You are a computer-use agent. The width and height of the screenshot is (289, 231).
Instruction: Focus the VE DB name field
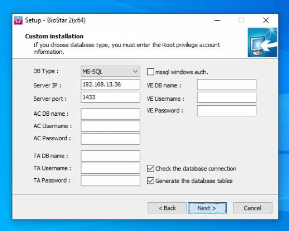coord(226,85)
